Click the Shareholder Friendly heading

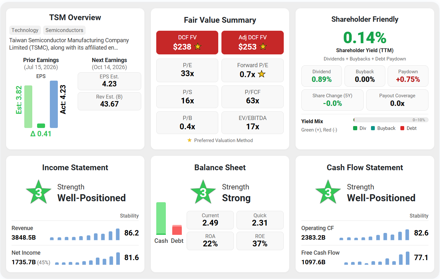pos(365,19)
